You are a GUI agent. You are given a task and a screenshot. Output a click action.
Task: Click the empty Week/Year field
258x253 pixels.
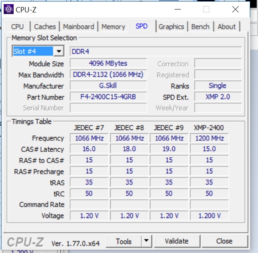click(218, 108)
